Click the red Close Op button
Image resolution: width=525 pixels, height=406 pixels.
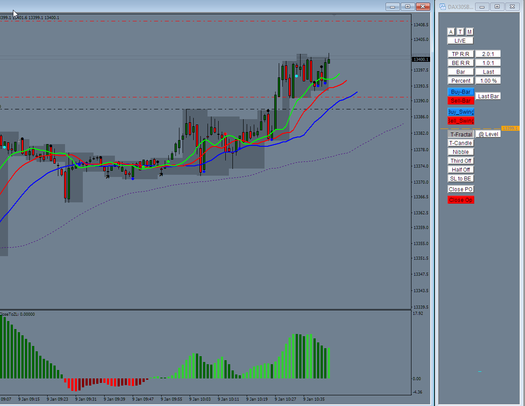tap(461, 200)
